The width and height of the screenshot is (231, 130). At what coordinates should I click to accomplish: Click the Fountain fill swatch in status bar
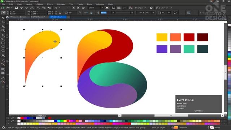[x=176, y=127]
